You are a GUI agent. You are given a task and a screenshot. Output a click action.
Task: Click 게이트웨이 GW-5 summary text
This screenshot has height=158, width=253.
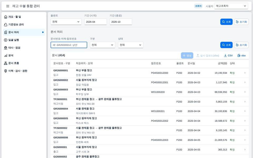click(85, 113)
